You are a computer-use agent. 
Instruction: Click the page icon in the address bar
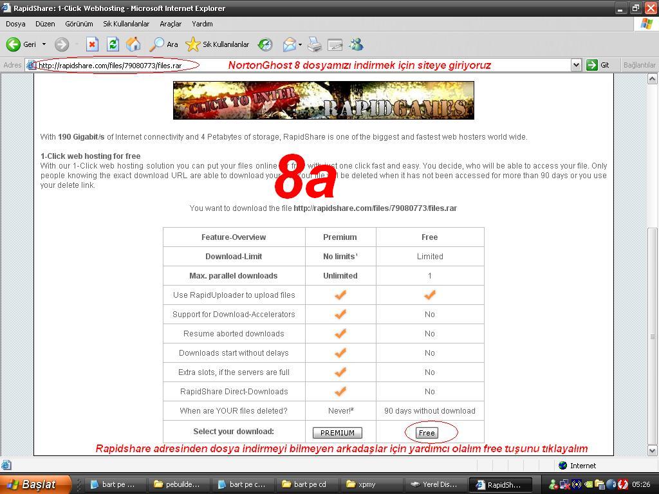(x=31, y=65)
